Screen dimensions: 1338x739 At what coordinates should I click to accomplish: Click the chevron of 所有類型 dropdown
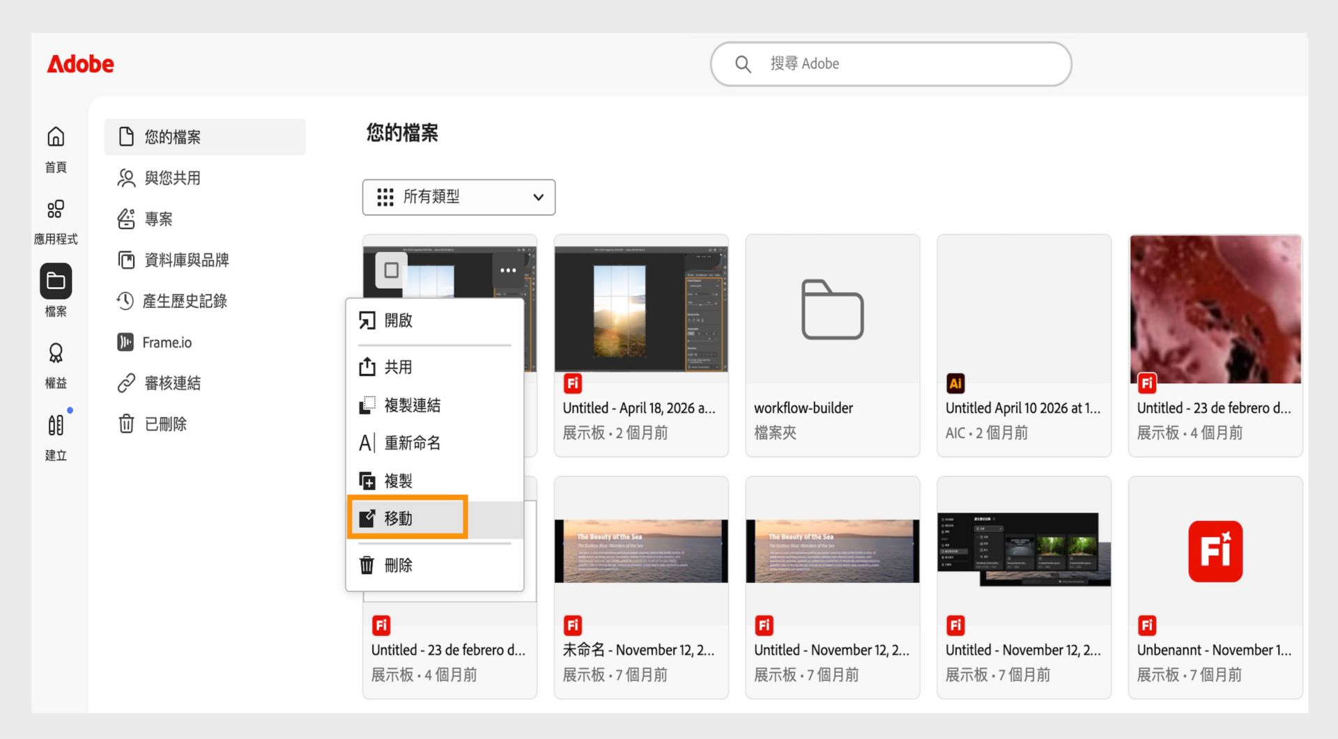538,197
